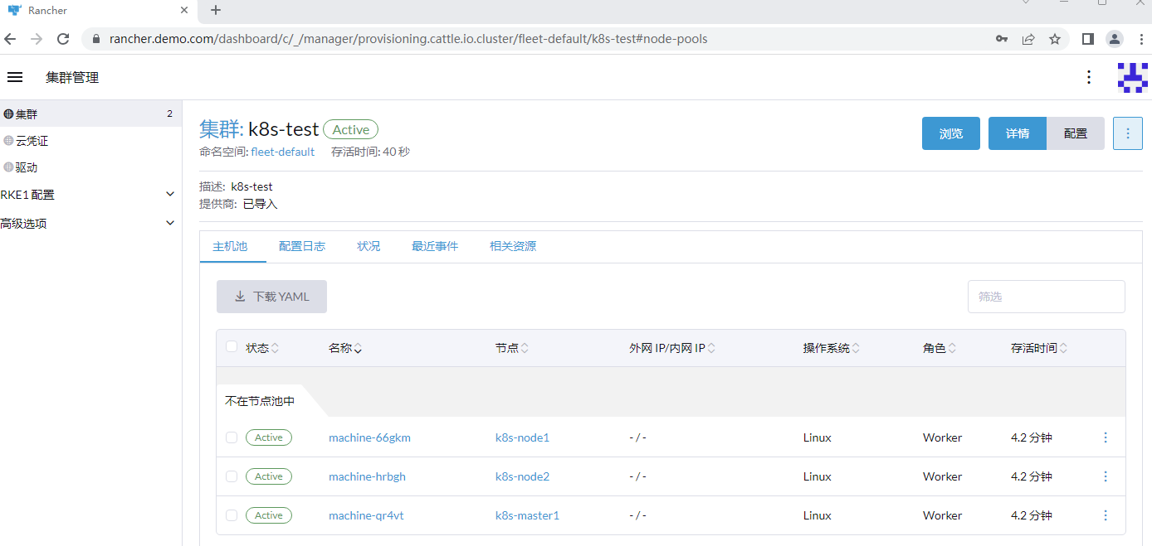
Task: Check the machine-hrbgh row checkbox
Action: [232, 476]
